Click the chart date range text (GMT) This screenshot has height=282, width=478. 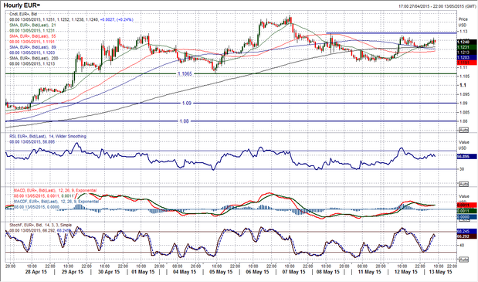click(437, 6)
